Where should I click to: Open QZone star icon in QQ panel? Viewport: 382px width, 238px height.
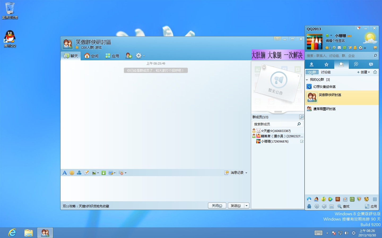(x=327, y=48)
